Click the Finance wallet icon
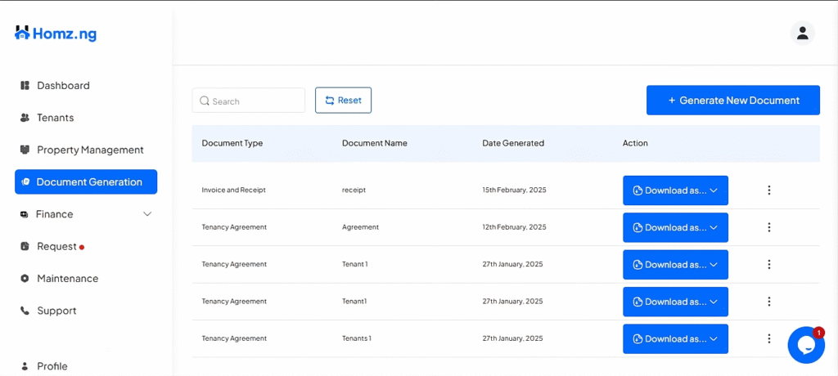The width and height of the screenshot is (838, 376). click(24, 214)
